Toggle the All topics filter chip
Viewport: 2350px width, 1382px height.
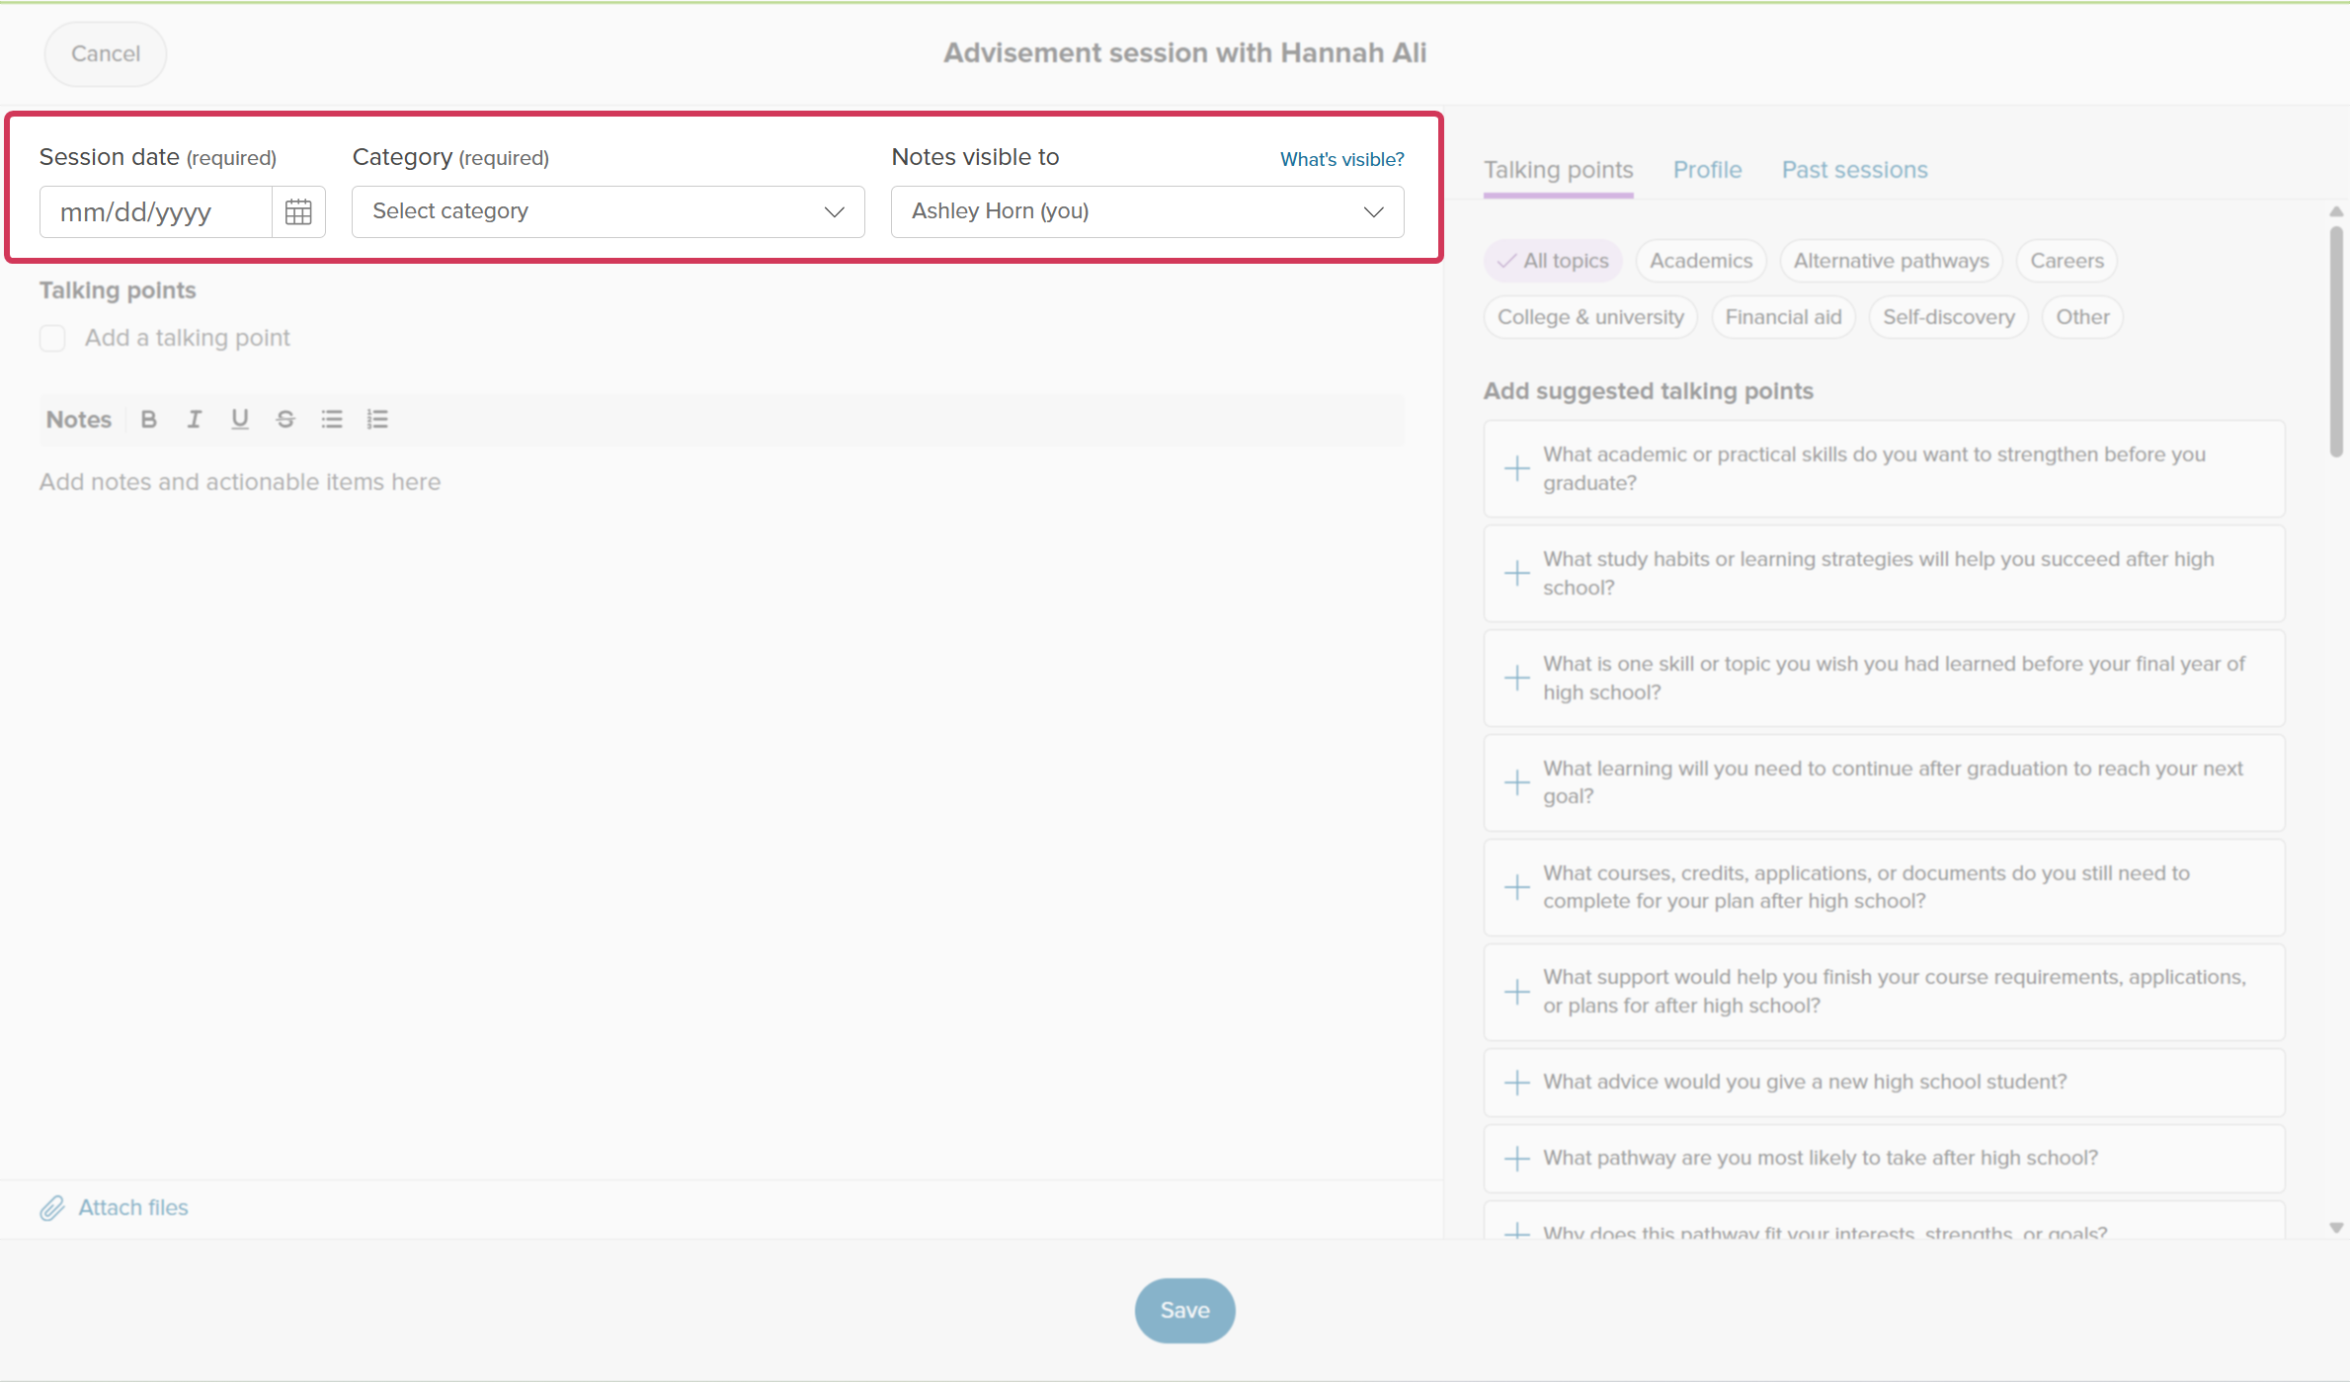click(1553, 261)
